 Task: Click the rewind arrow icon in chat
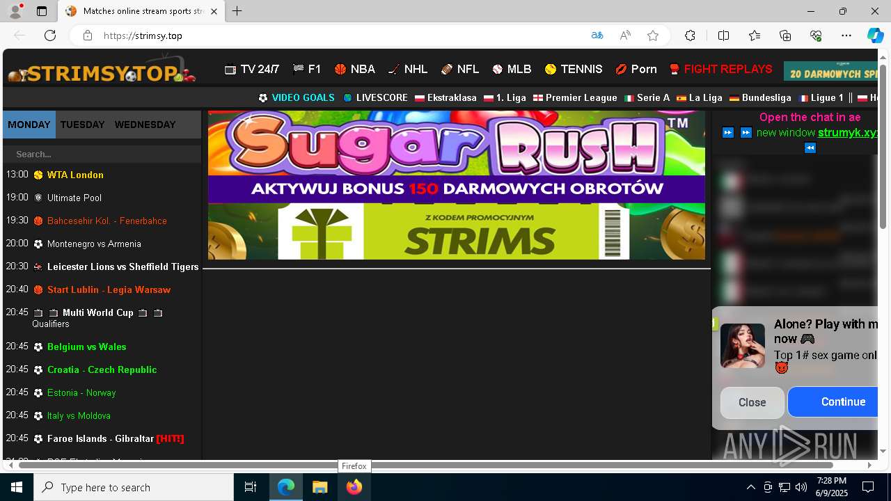pos(810,148)
